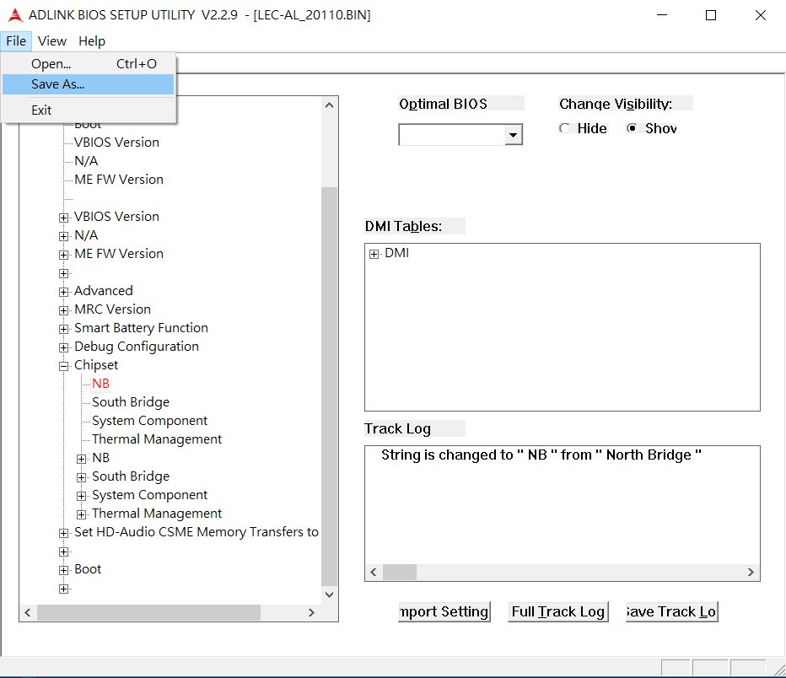This screenshot has width=786, height=678.
Task: Expand the expandable Thermal Management node
Action: 81,514
